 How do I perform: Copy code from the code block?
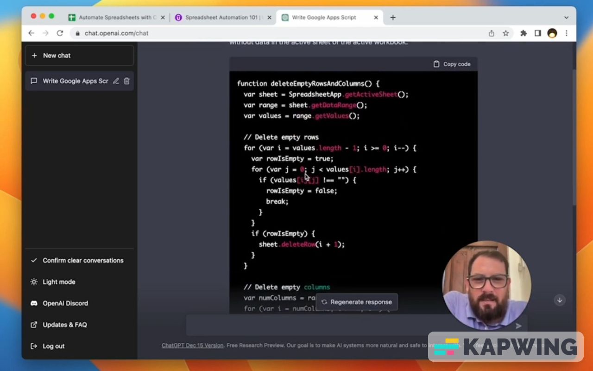point(452,64)
